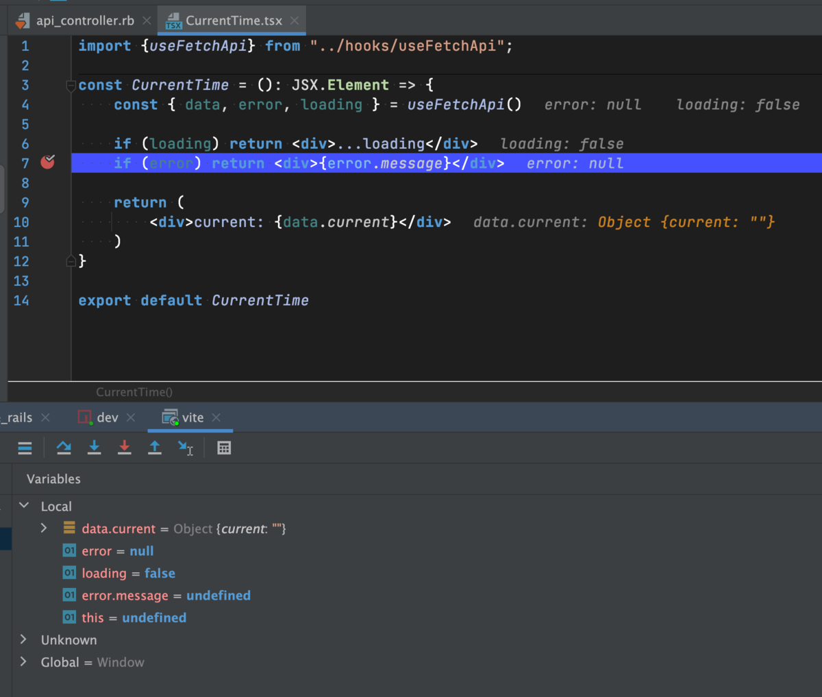The image size is (822, 697).
Task: Close the CurrentTime.tsx editor tab
Action: (295, 21)
